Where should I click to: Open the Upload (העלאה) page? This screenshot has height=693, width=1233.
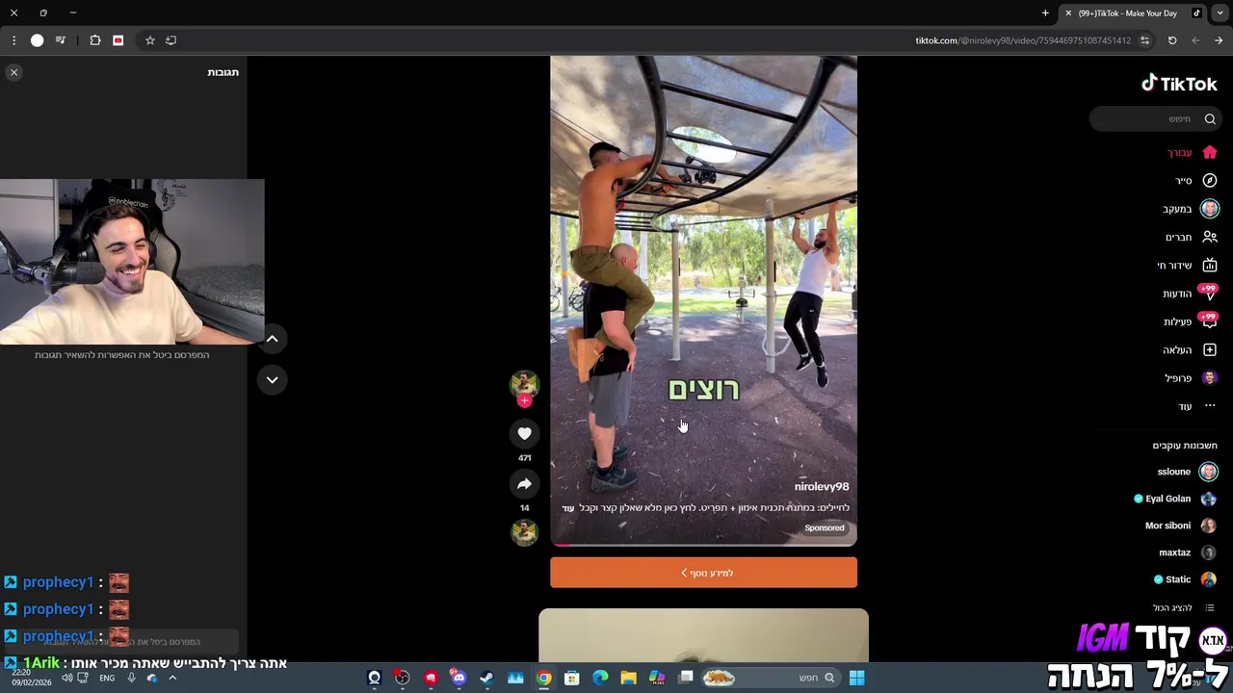pyautogui.click(x=1190, y=349)
